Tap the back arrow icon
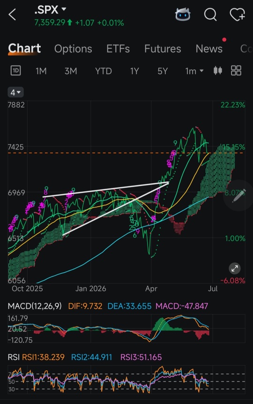The height and width of the screenshot is (404, 253). coord(12,15)
